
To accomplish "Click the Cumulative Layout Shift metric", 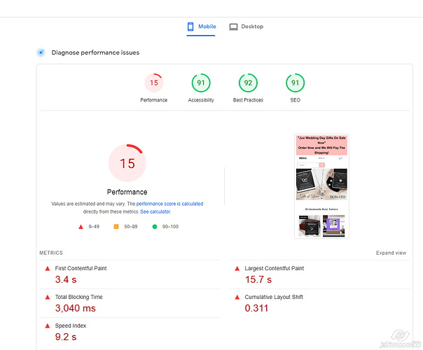I will tap(274, 297).
